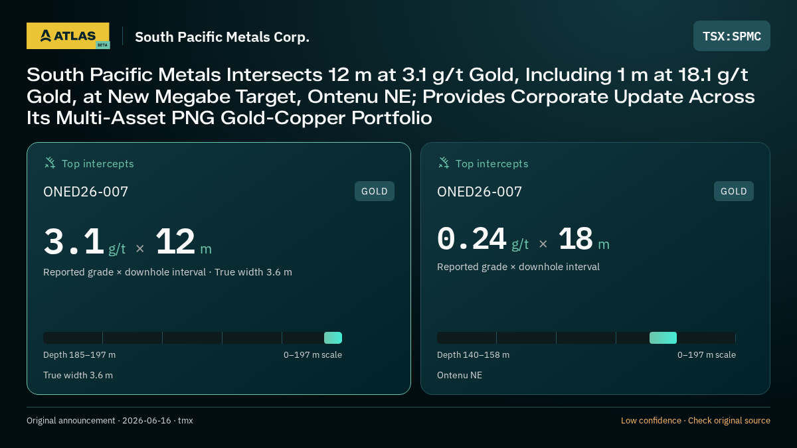Click 'Top intercepts' heading in the right card

491,163
